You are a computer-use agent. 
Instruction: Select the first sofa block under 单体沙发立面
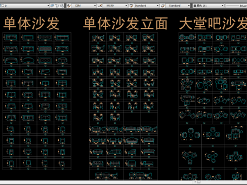(98, 38)
